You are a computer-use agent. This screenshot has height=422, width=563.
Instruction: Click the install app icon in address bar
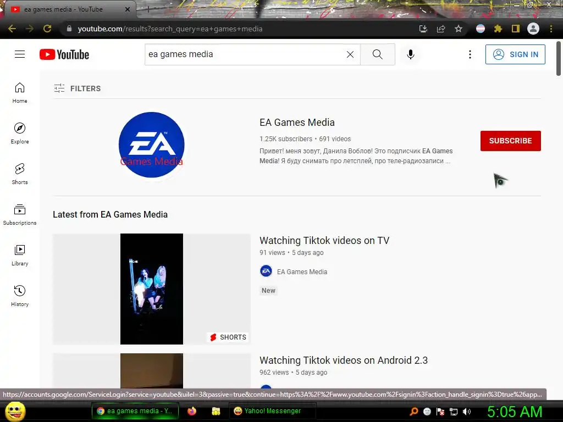pos(423,29)
